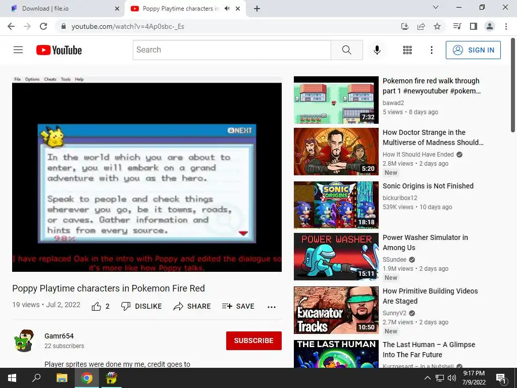This screenshot has width=517, height=388.
Task: Click the video player to pause
Action: point(147,174)
